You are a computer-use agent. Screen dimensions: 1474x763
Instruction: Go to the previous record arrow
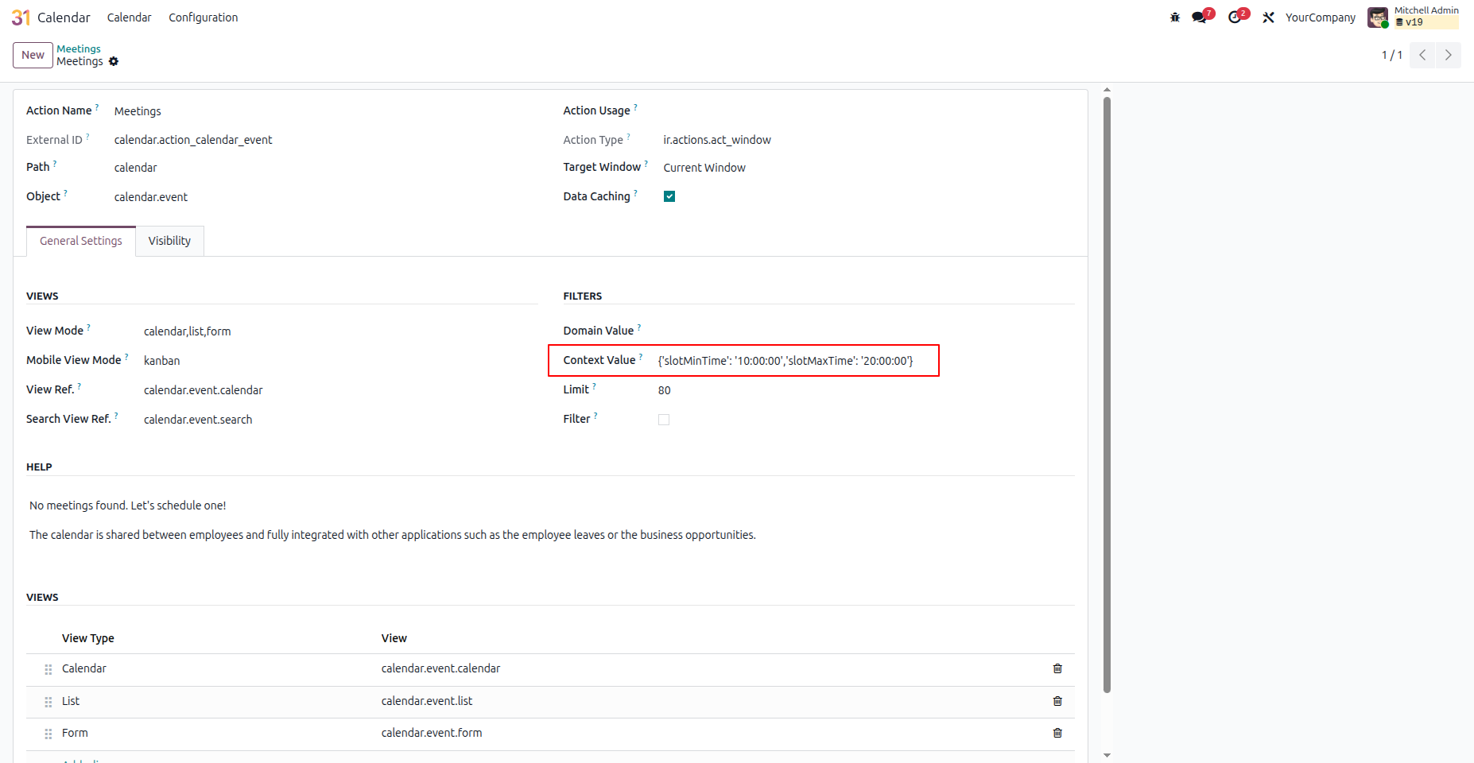coord(1422,55)
